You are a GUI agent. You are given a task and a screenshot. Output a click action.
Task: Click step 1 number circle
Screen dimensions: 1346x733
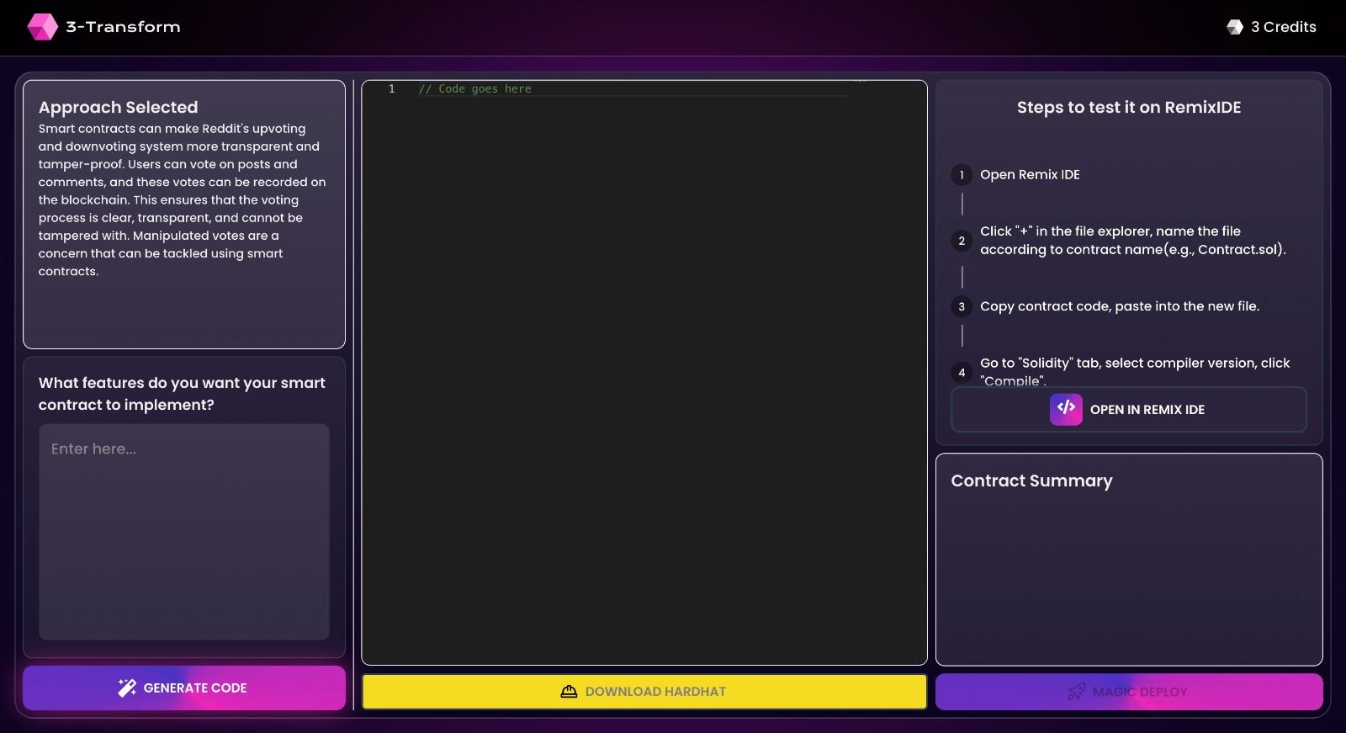click(962, 175)
